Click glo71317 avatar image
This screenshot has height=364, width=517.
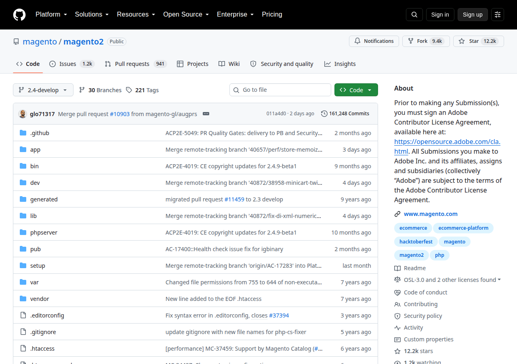click(x=23, y=114)
